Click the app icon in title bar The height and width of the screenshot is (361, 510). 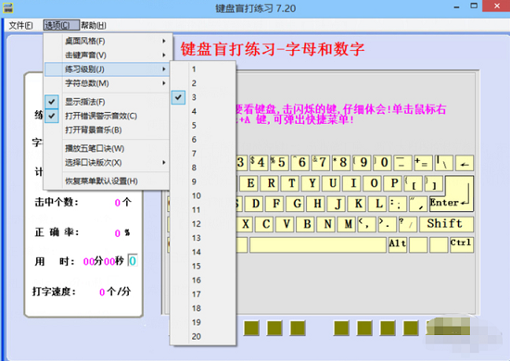coord(7,7)
